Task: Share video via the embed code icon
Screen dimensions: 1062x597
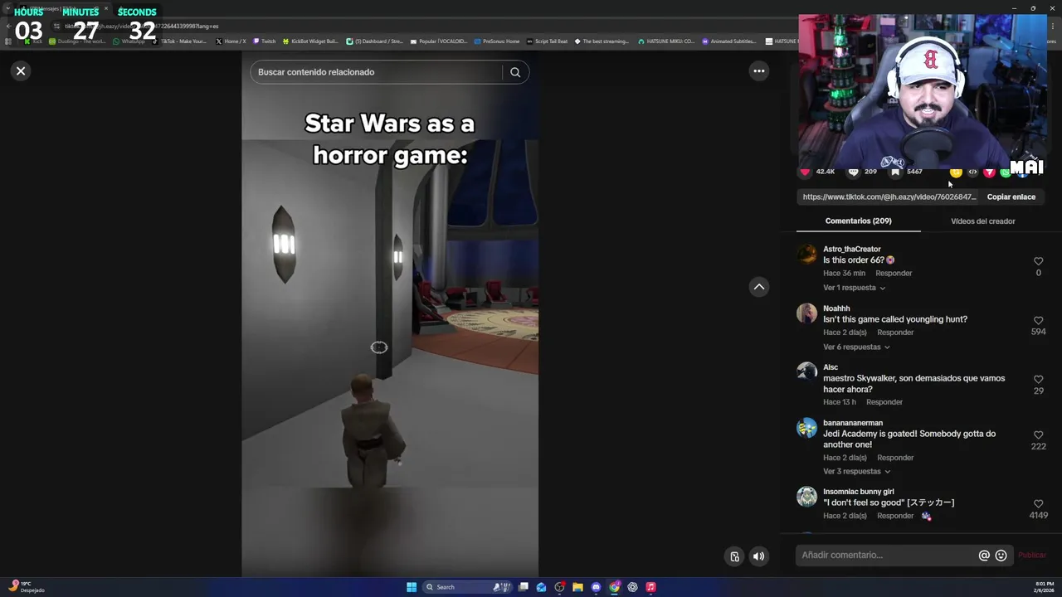Action: pyautogui.click(x=972, y=172)
